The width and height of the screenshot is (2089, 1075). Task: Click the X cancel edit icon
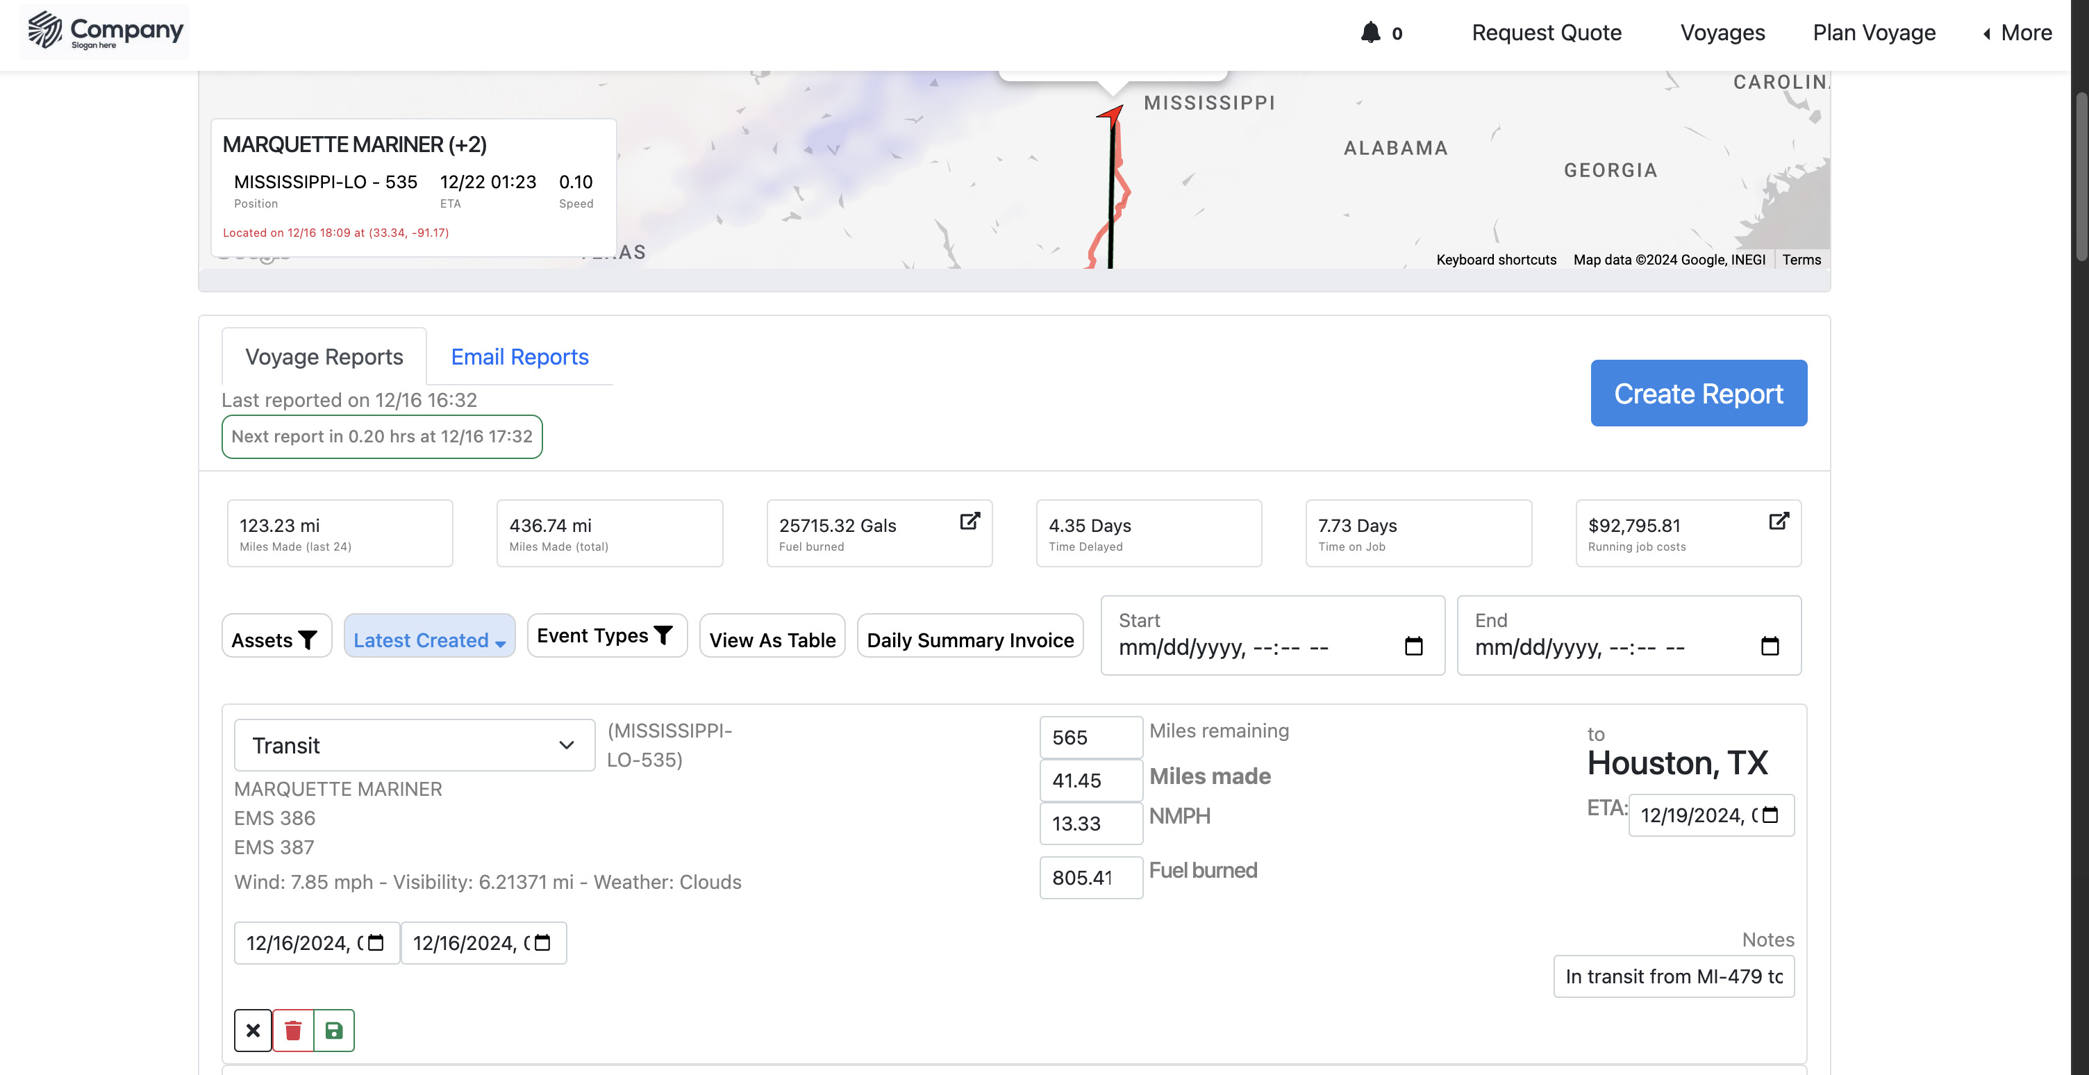tap(253, 1031)
